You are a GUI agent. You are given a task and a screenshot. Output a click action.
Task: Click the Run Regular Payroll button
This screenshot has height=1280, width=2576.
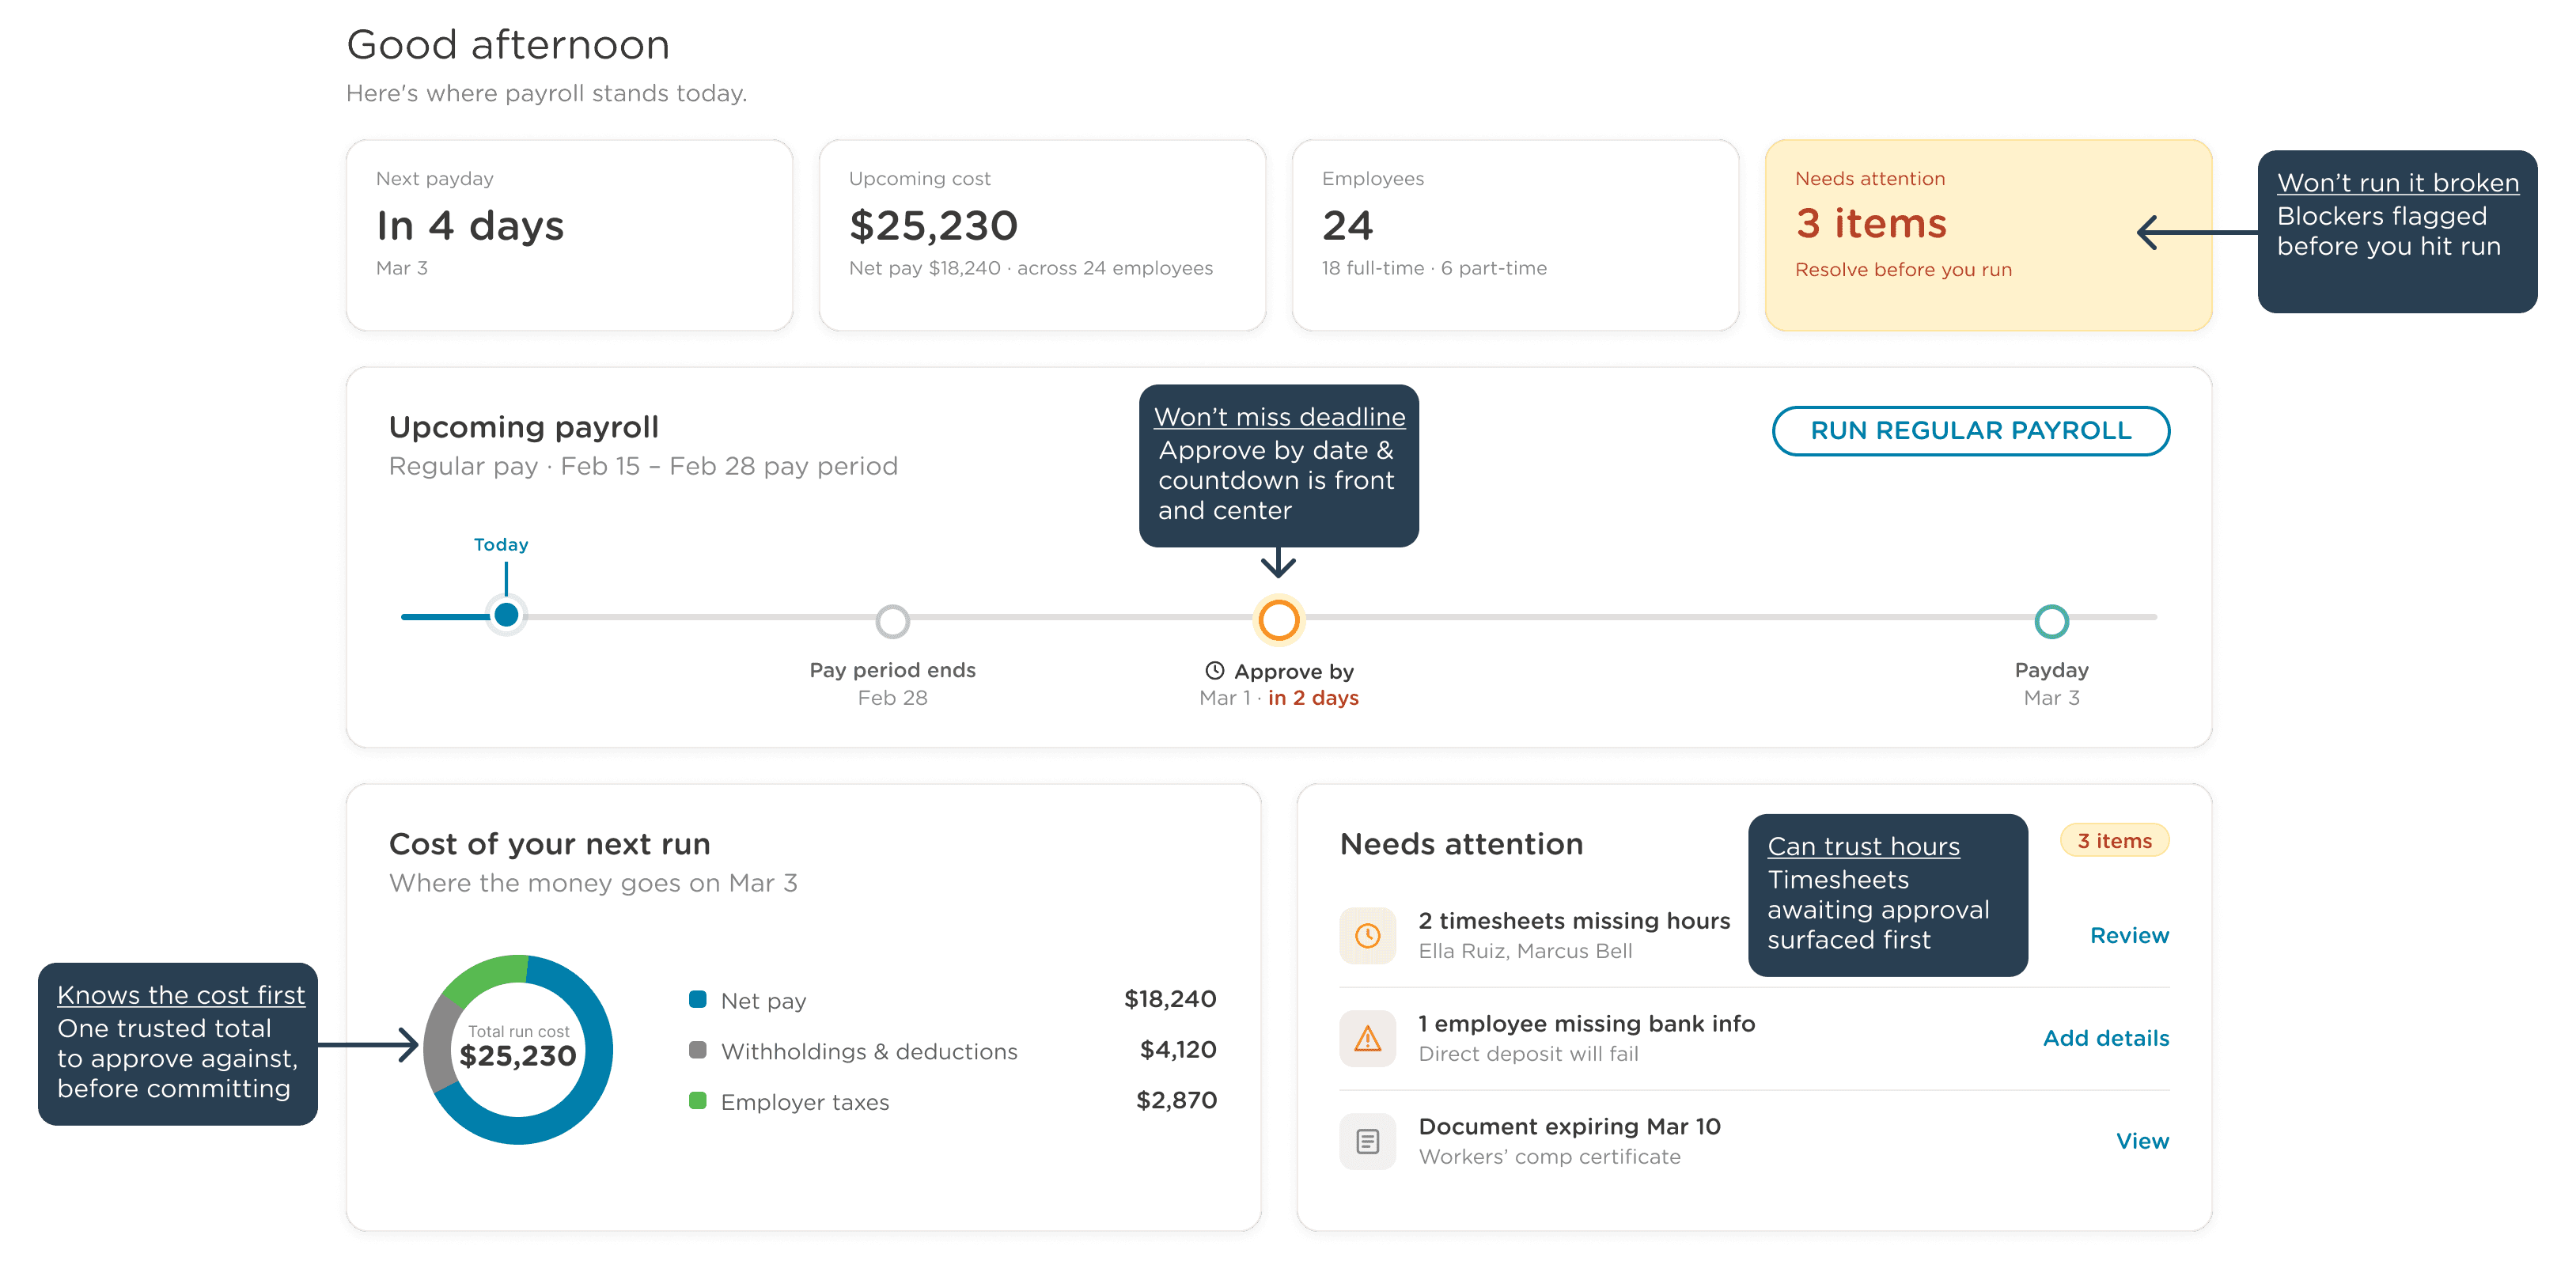tap(1970, 431)
